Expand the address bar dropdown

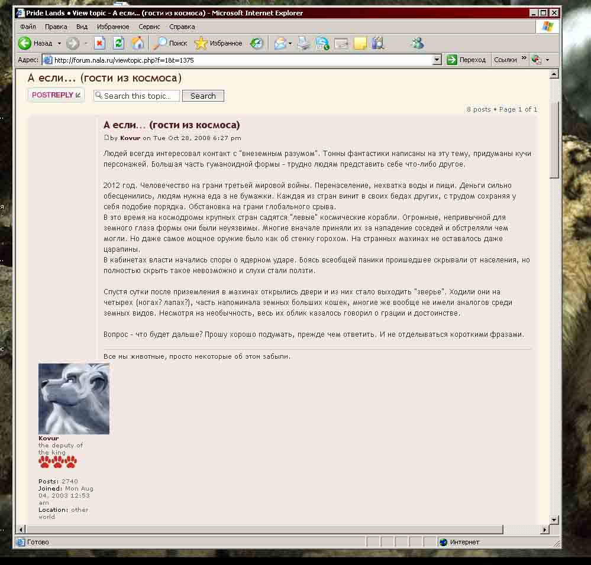tap(437, 60)
